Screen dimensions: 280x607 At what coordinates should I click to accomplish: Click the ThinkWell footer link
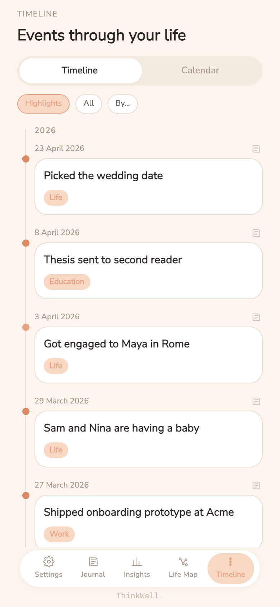click(140, 595)
